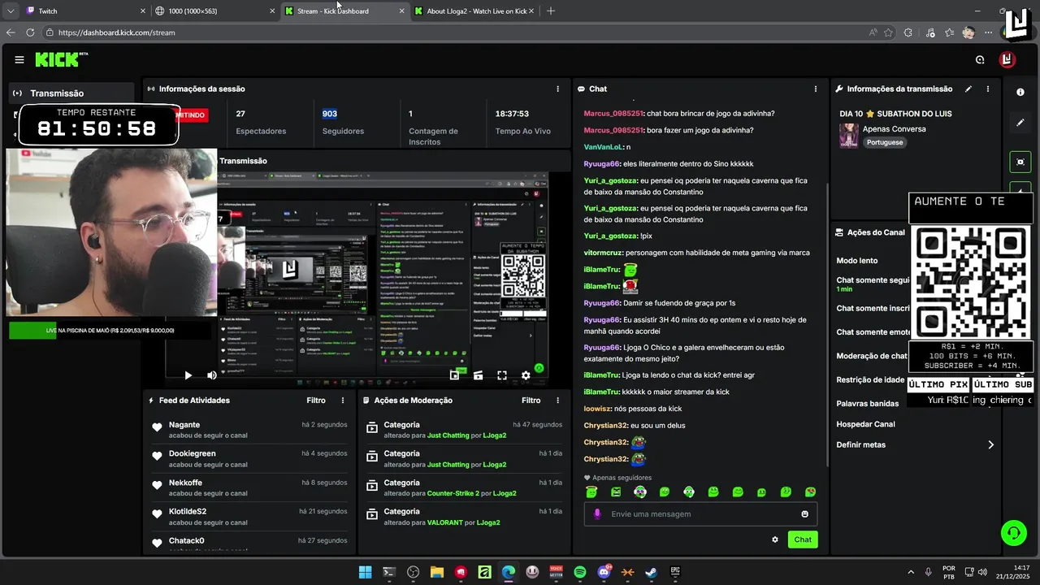1040x585 pixels.
Task: Enter fullscreen on the stream preview
Action: pos(502,375)
